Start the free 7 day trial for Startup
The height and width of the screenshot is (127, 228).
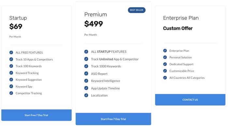point(36,115)
